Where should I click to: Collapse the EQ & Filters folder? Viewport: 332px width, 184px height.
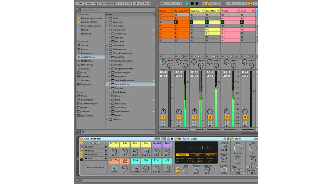coord(107,26)
